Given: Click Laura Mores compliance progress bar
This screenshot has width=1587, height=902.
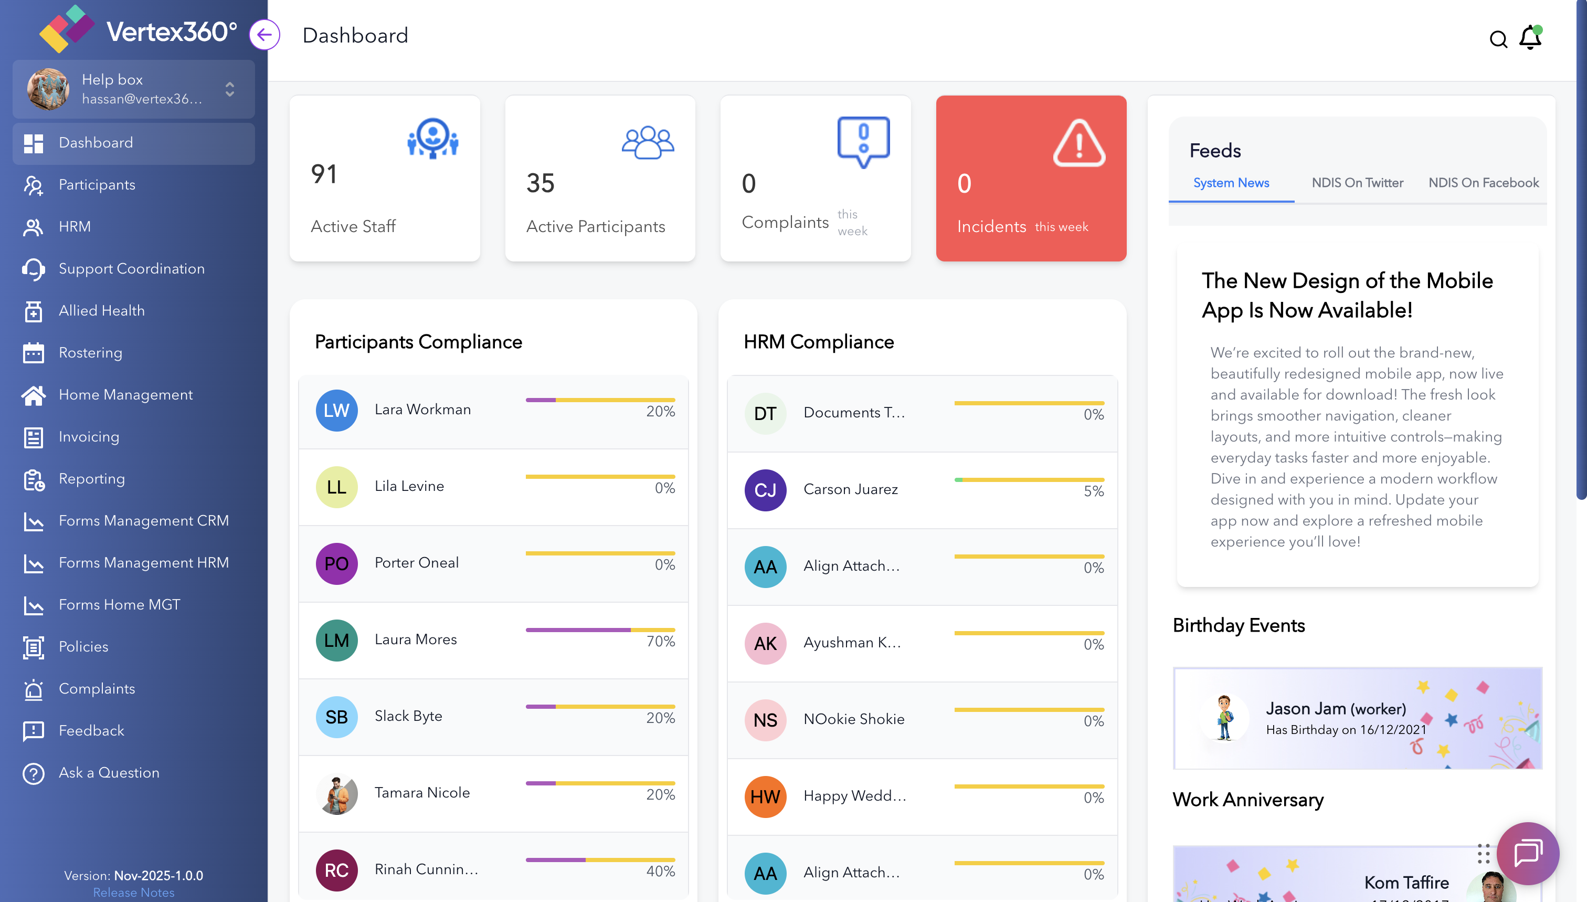Looking at the screenshot, I should [599, 630].
